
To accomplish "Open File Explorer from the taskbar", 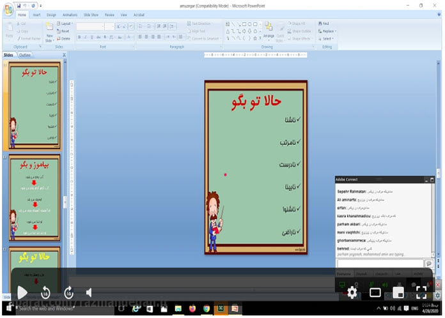I will pyautogui.click(x=178, y=308).
